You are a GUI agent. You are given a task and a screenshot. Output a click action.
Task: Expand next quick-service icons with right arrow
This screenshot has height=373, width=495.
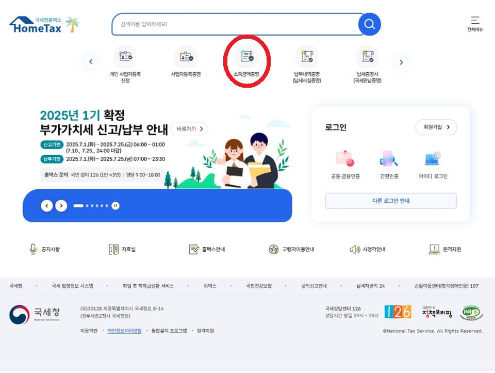click(401, 62)
